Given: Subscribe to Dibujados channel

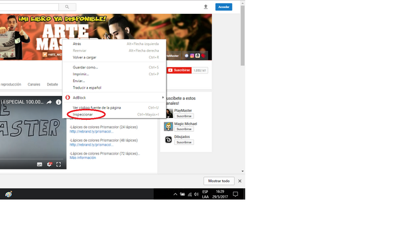Looking at the screenshot, I should click(x=184, y=143).
